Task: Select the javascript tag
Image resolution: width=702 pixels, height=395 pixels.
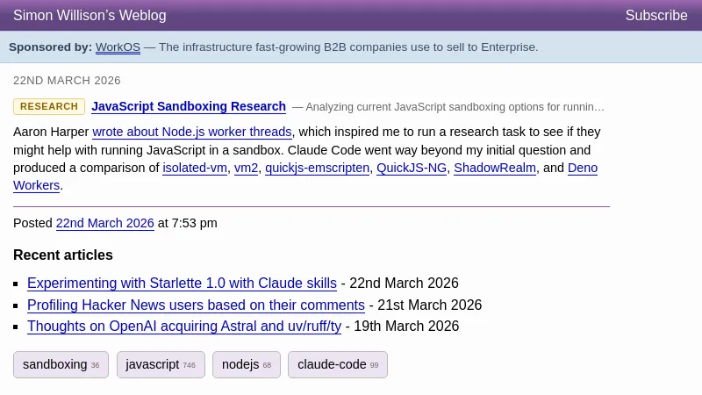Action: click(x=160, y=365)
